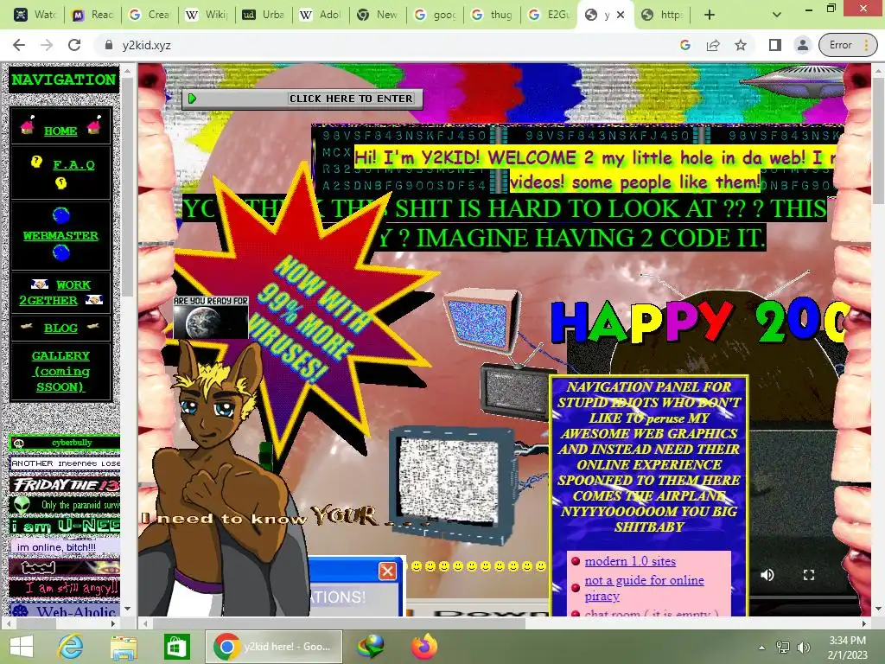885x664 pixels.
Task: Select the Chrome y2kid here! taskbar window
Action: (x=274, y=647)
